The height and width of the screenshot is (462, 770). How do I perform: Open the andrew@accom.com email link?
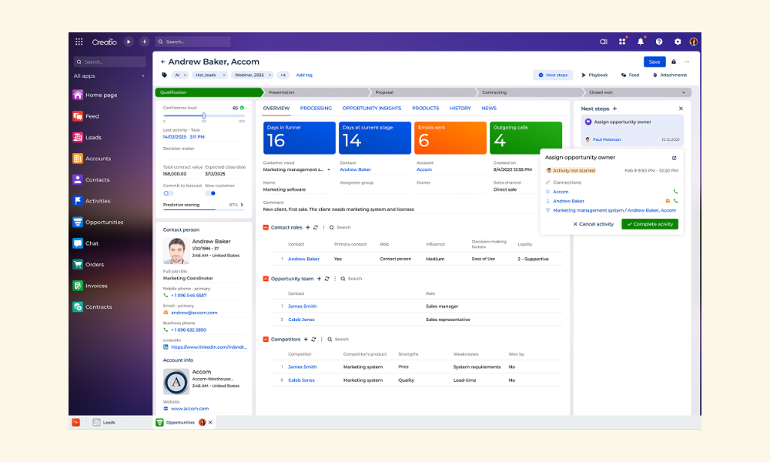(x=194, y=313)
